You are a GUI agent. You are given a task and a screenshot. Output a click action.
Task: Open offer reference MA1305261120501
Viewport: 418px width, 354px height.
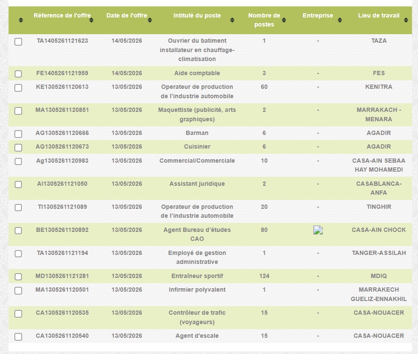62,290
